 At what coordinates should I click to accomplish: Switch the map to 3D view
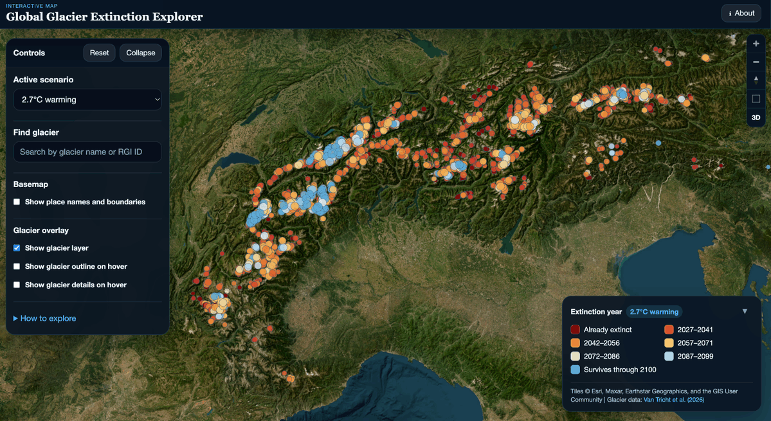click(x=756, y=118)
